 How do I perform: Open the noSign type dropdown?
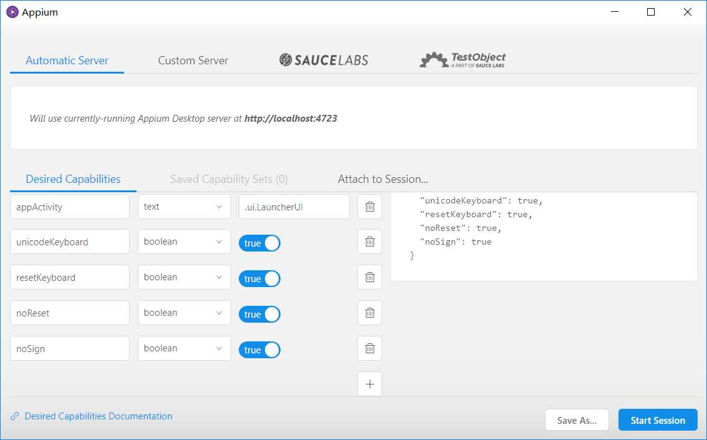tap(185, 348)
